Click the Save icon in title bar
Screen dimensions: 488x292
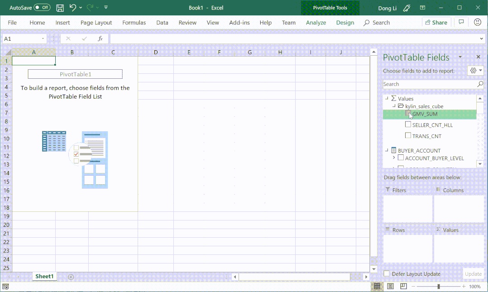tap(60, 8)
